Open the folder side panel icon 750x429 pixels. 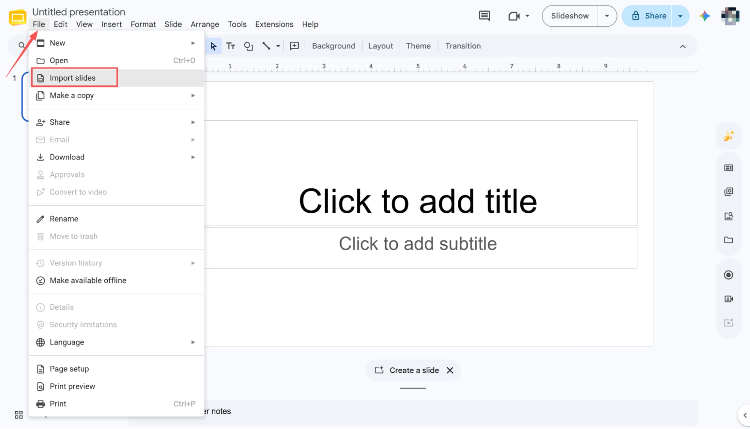[x=728, y=240]
